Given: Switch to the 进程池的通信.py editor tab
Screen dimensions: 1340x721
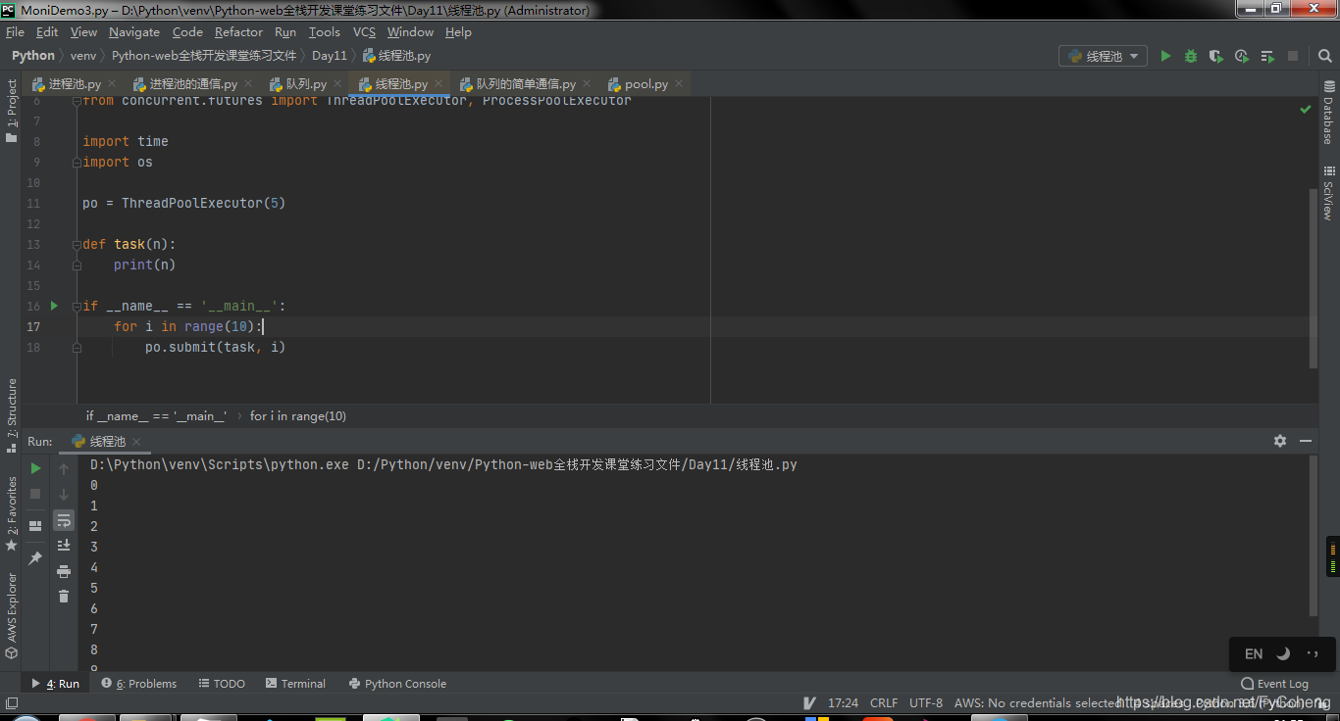Looking at the screenshot, I should [192, 84].
